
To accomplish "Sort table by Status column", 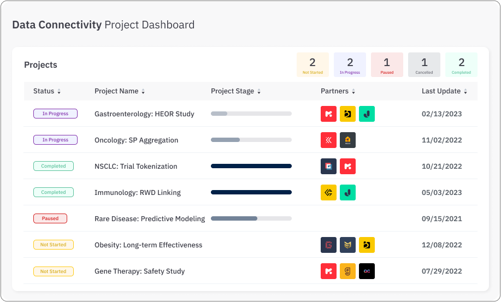I will click(47, 91).
